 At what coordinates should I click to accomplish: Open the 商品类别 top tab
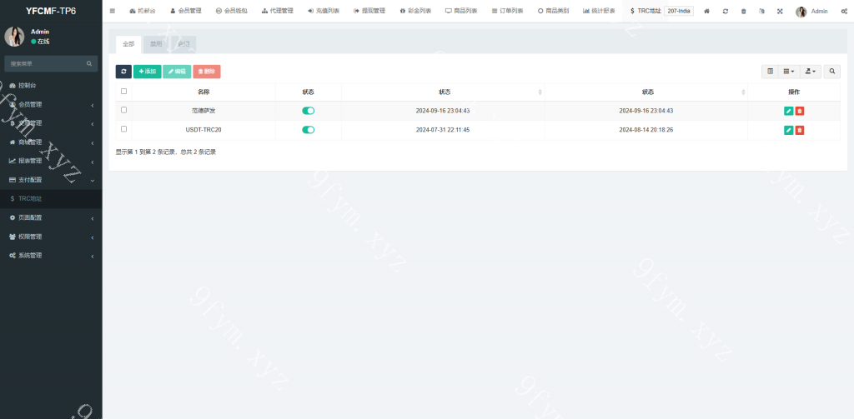point(554,11)
